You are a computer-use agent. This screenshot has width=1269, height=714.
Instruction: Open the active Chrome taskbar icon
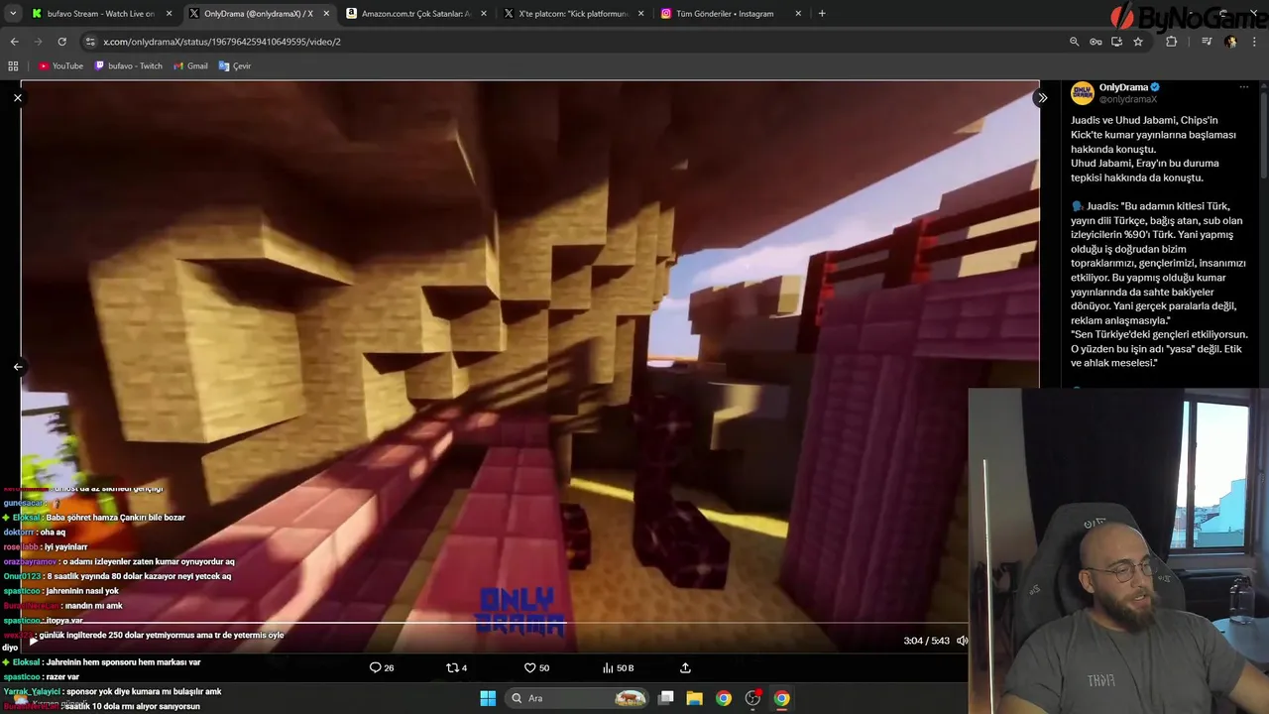click(781, 698)
